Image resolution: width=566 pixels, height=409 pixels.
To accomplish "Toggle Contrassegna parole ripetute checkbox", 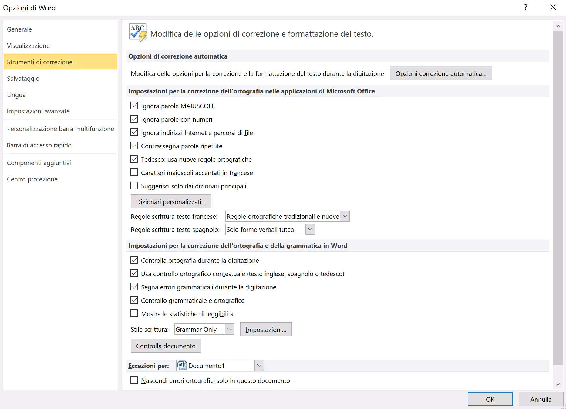I will [x=134, y=146].
